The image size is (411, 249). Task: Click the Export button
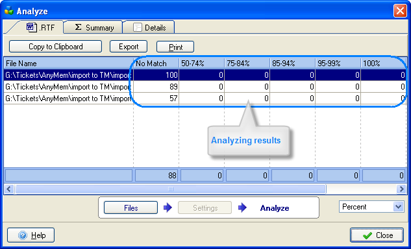[x=129, y=47]
